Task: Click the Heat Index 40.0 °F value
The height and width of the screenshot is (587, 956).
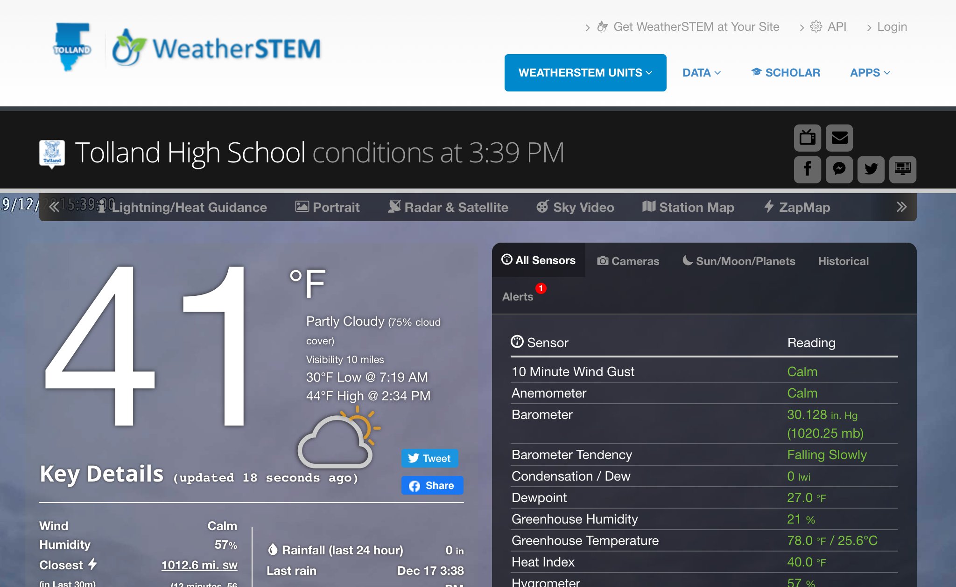Action: [806, 562]
